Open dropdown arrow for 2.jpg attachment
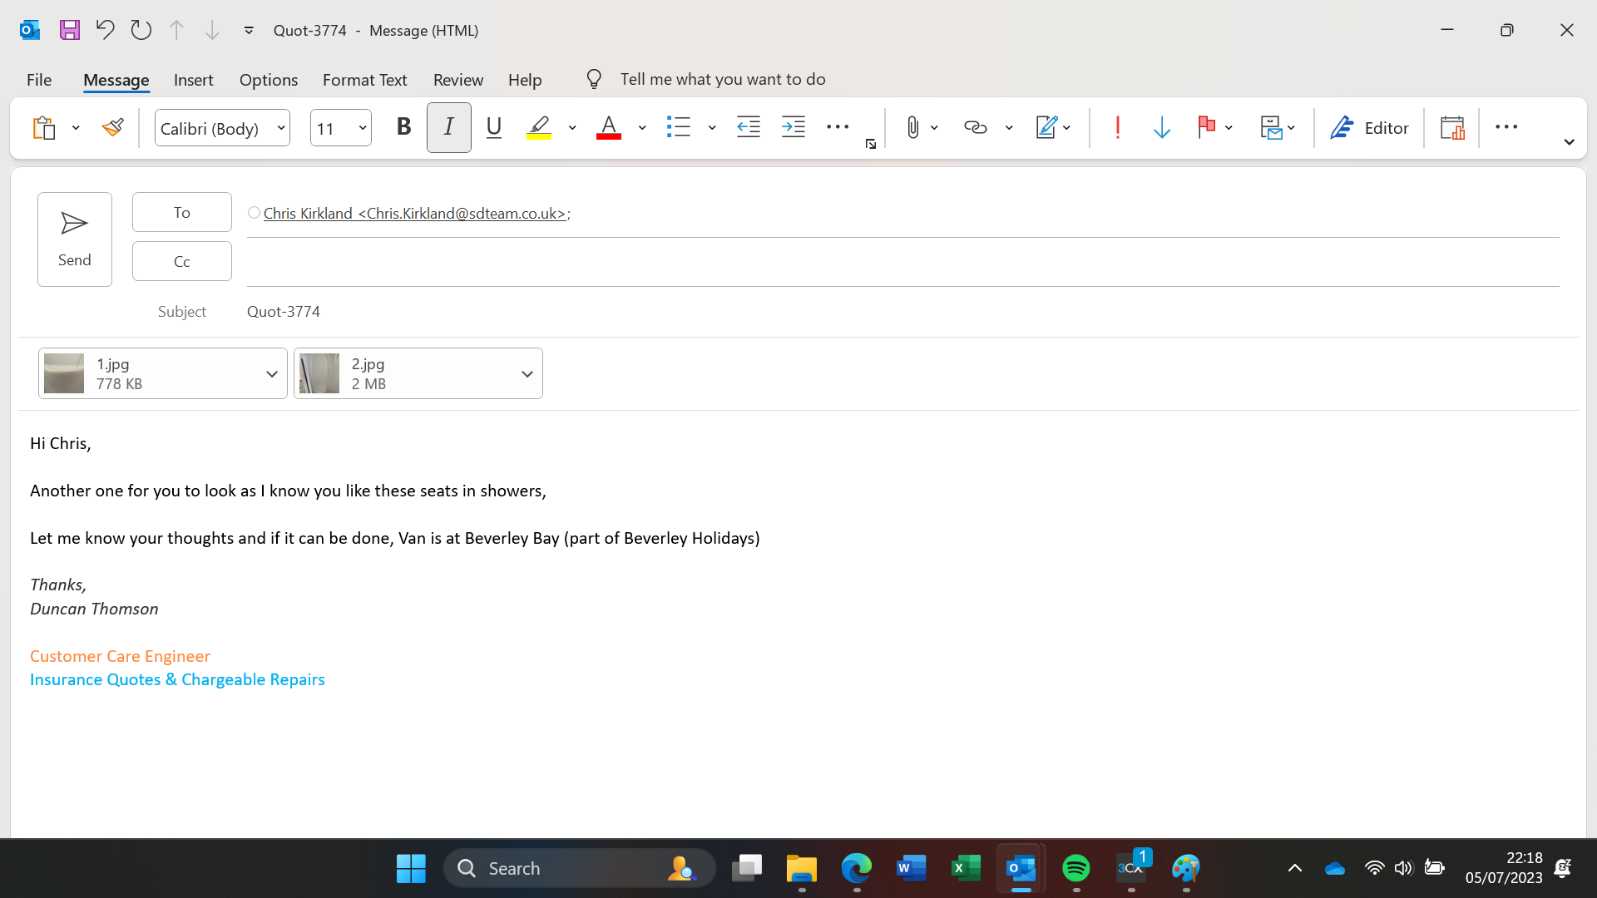Image resolution: width=1597 pixels, height=898 pixels. click(x=527, y=374)
